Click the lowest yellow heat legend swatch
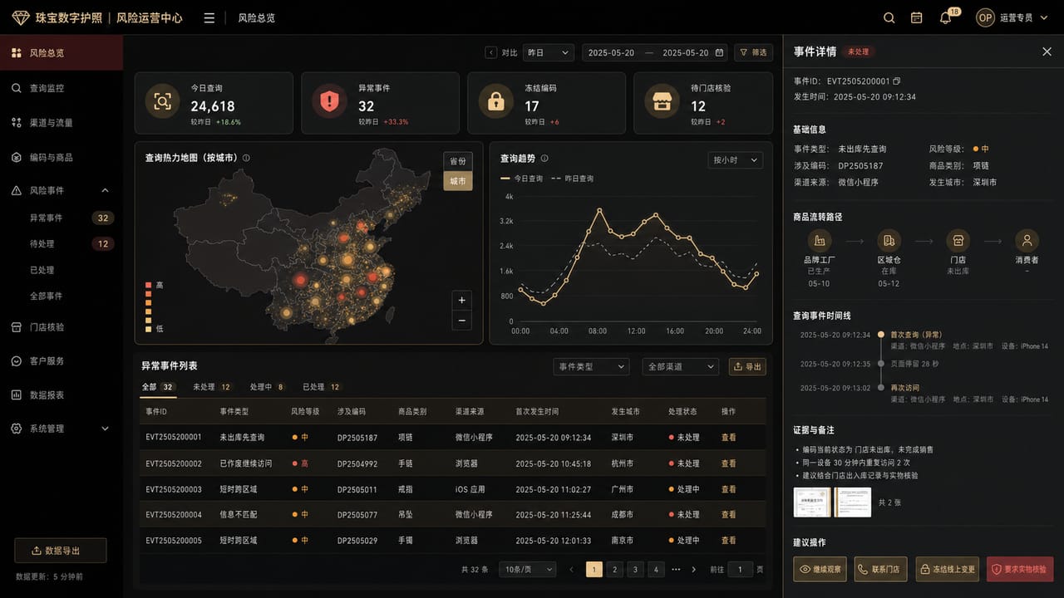 pos(149,329)
